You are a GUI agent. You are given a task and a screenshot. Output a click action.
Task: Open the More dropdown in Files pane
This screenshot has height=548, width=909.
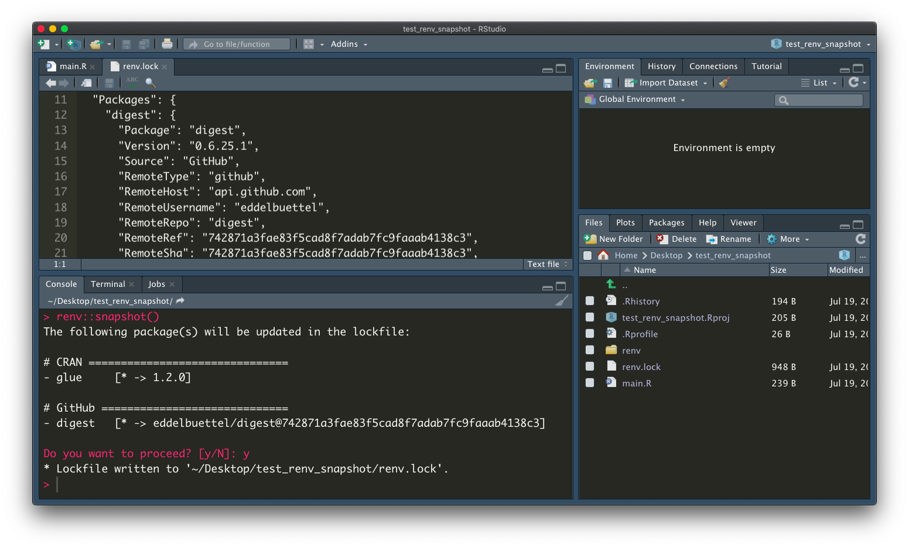click(x=788, y=239)
